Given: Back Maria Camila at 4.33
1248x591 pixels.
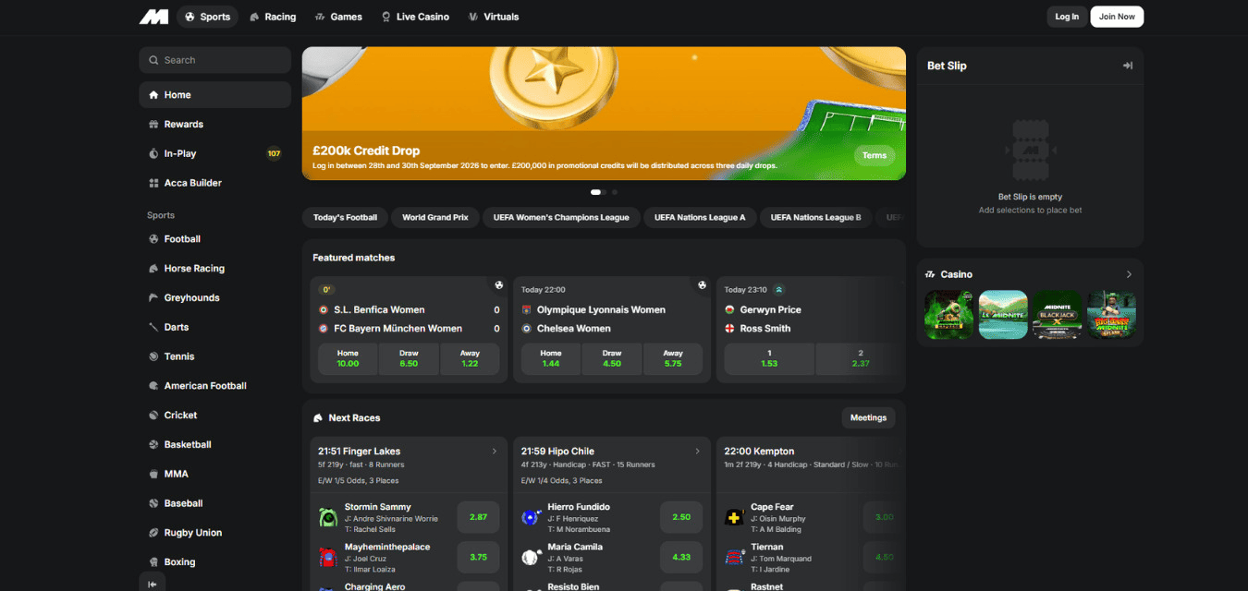Looking at the screenshot, I should (681, 557).
